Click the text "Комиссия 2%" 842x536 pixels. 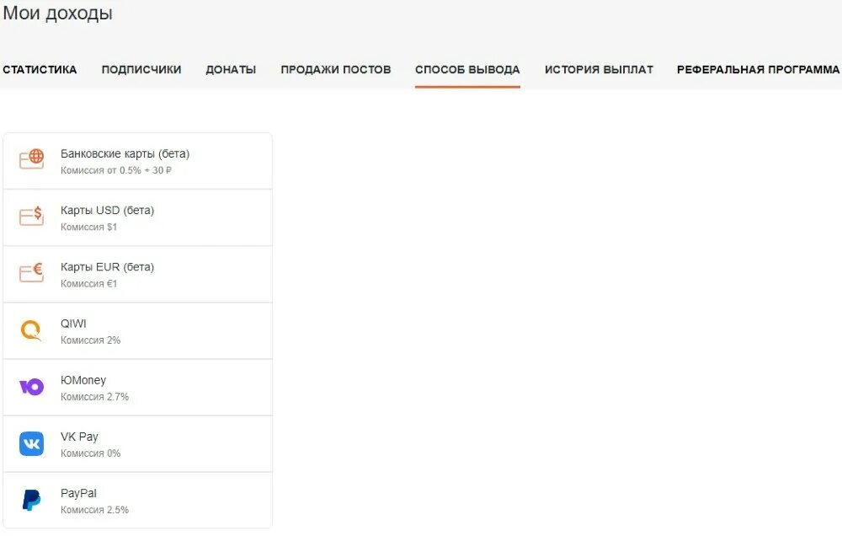(90, 340)
